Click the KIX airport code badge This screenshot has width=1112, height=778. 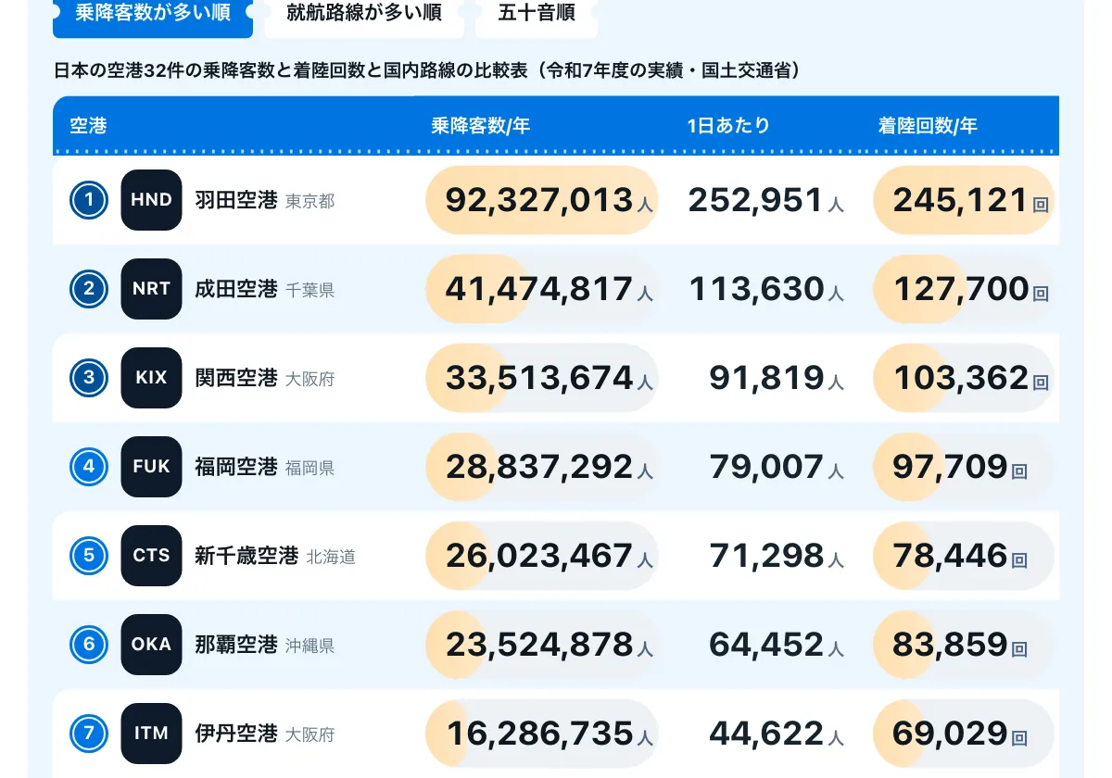(151, 378)
